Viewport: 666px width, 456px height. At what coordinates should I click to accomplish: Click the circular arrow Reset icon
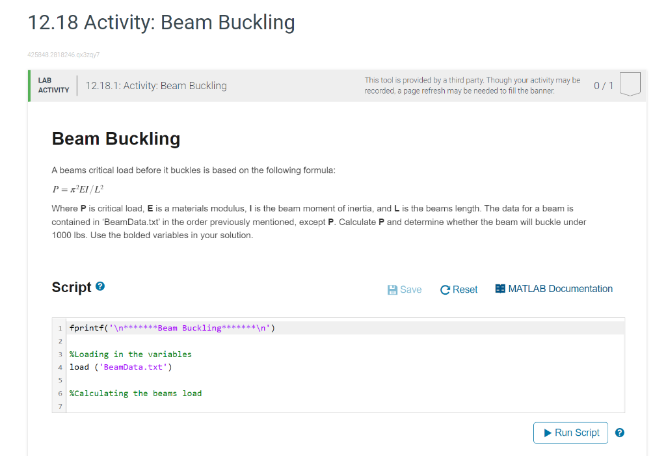pos(445,290)
